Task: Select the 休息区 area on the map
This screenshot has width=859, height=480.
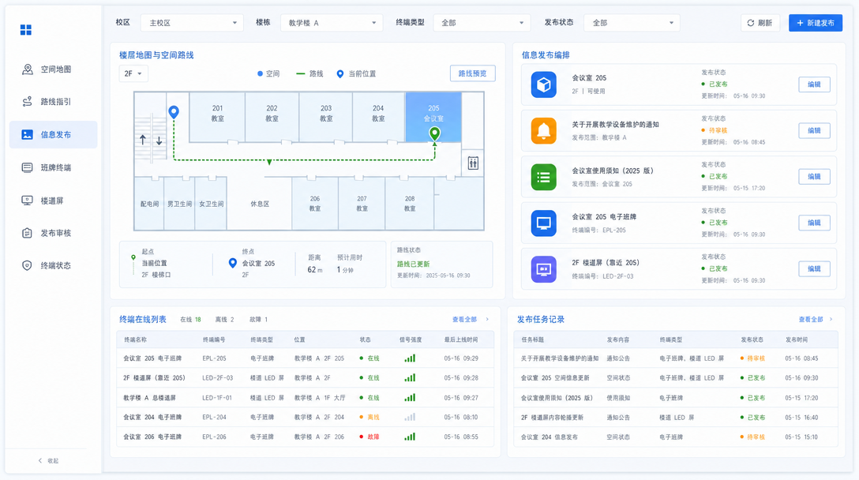Action: (260, 203)
